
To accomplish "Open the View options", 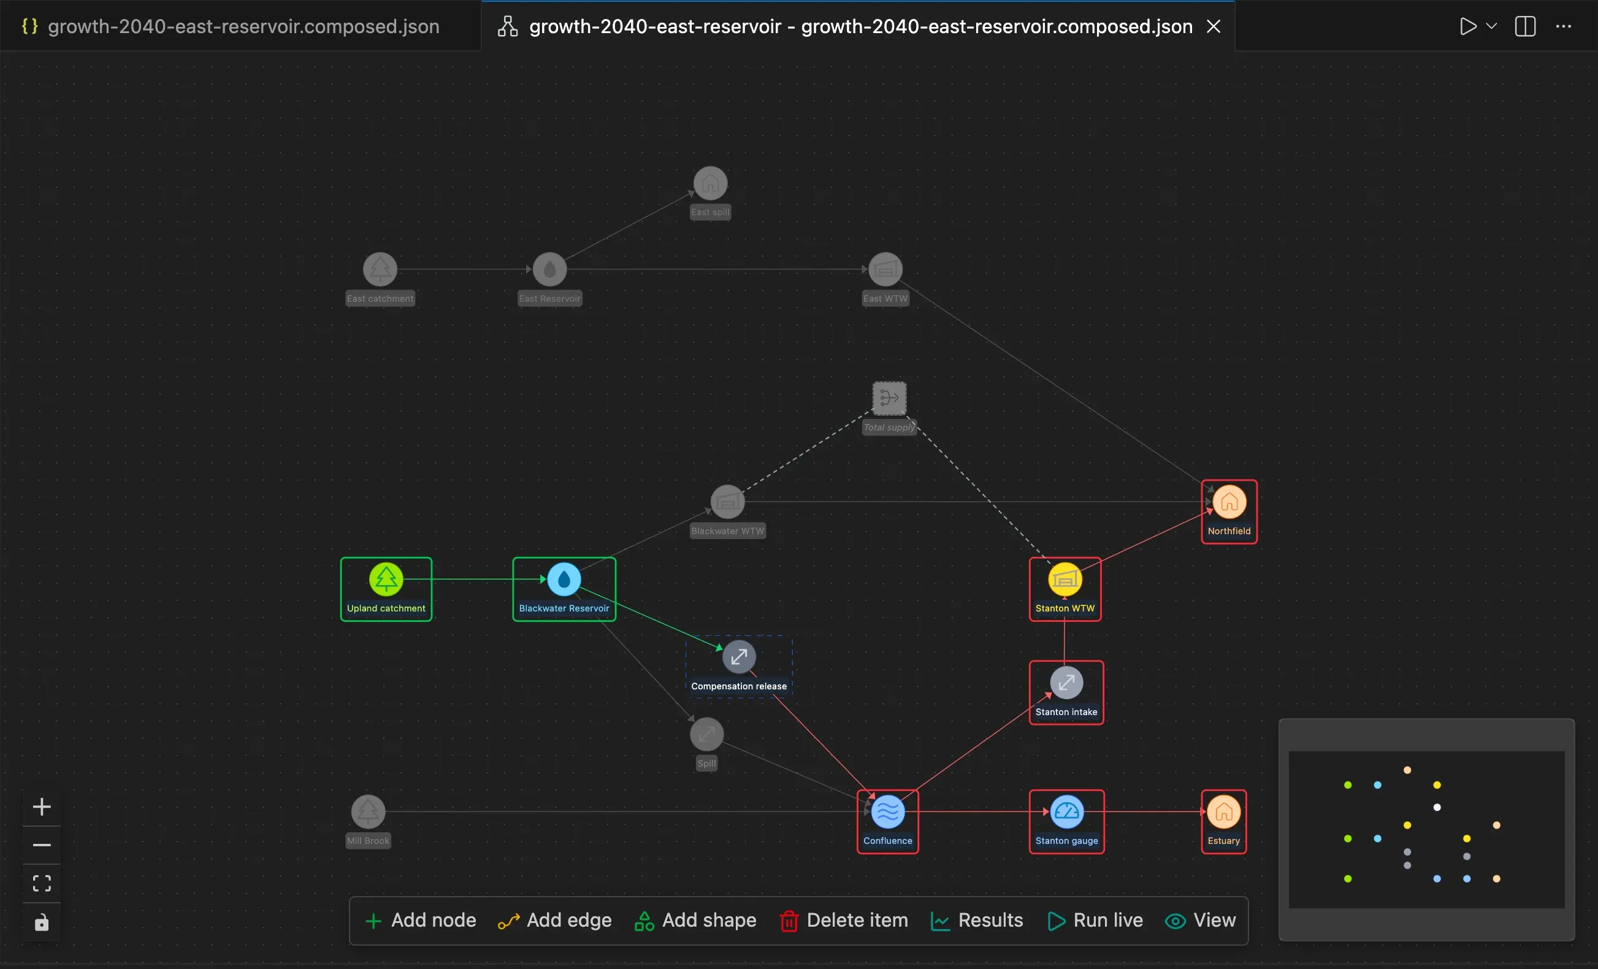I will [1201, 921].
